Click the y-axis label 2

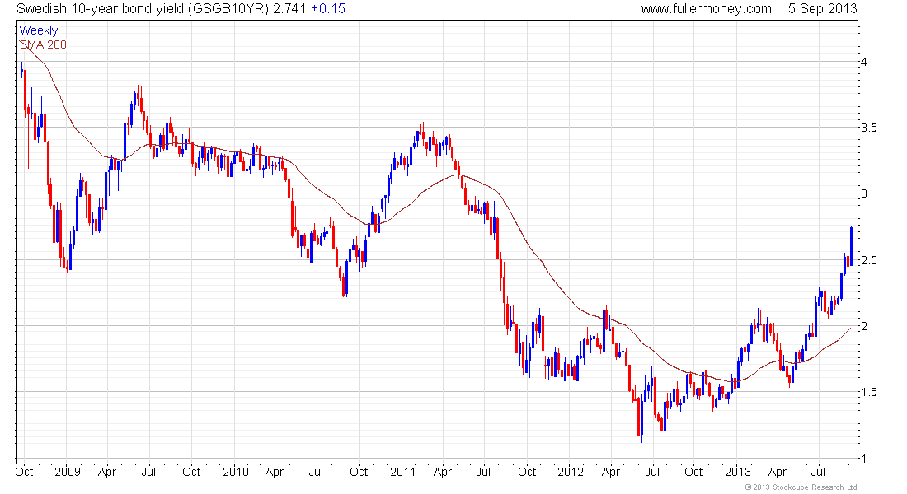click(x=863, y=326)
